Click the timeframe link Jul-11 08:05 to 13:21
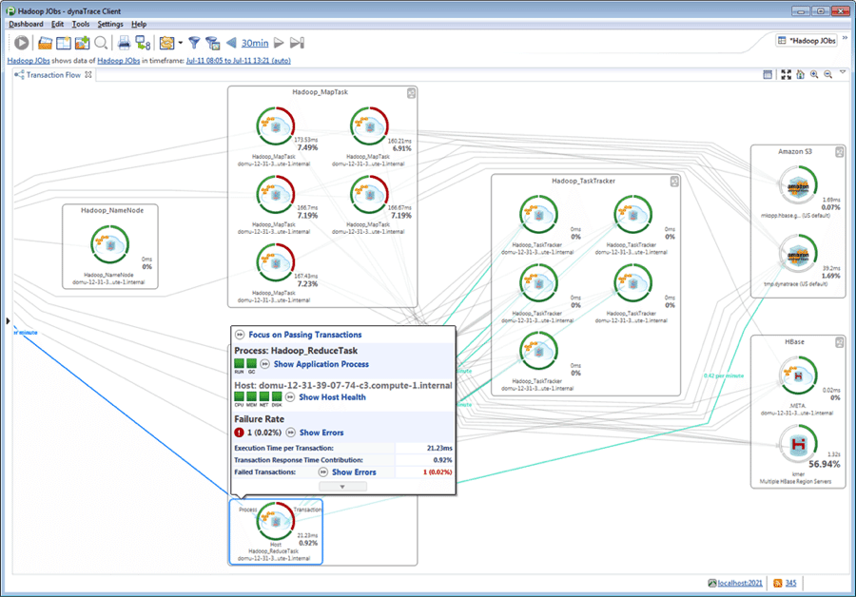This screenshot has height=597, width=856. (239, 61)
